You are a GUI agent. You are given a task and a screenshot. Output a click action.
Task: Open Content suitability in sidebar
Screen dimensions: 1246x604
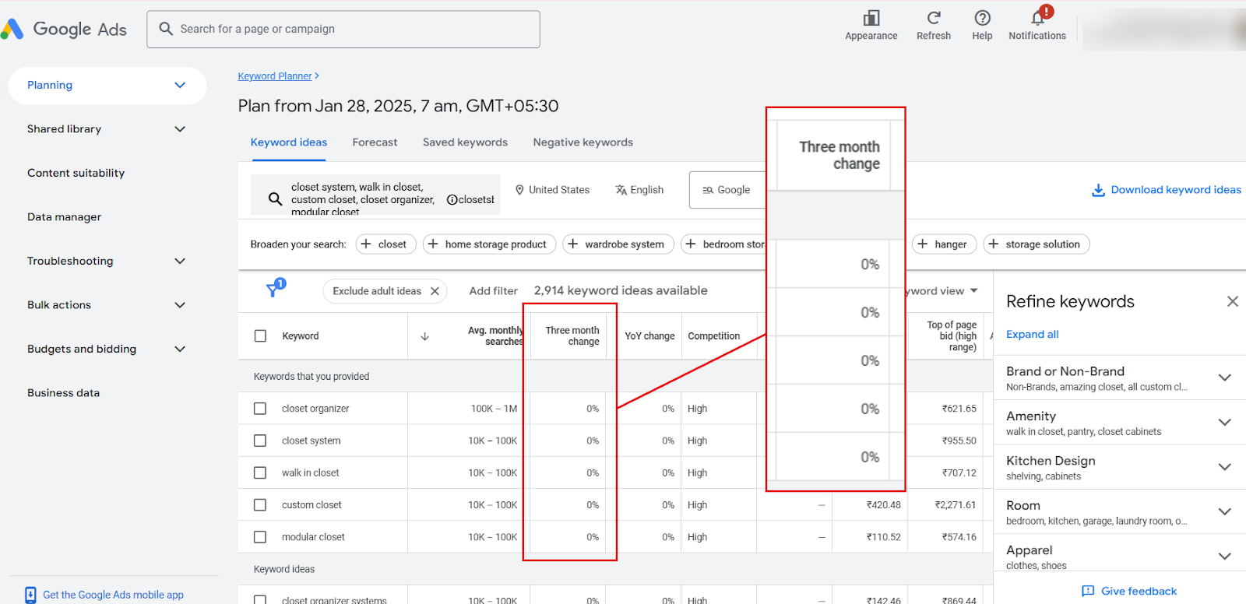pos(76,173)
